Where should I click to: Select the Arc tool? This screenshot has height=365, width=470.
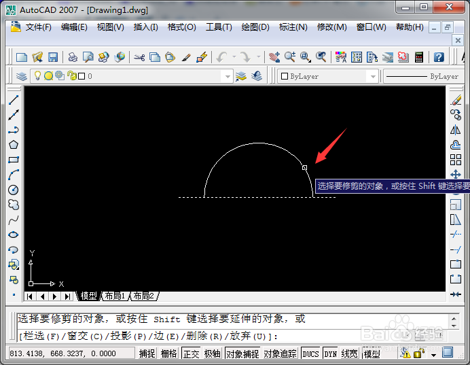pos(14,175)
